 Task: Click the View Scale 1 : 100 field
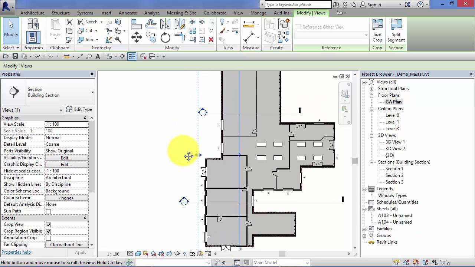(66, 124)
